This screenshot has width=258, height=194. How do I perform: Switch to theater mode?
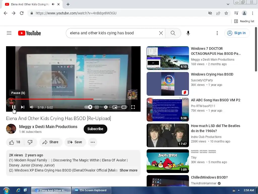point(124,107)
